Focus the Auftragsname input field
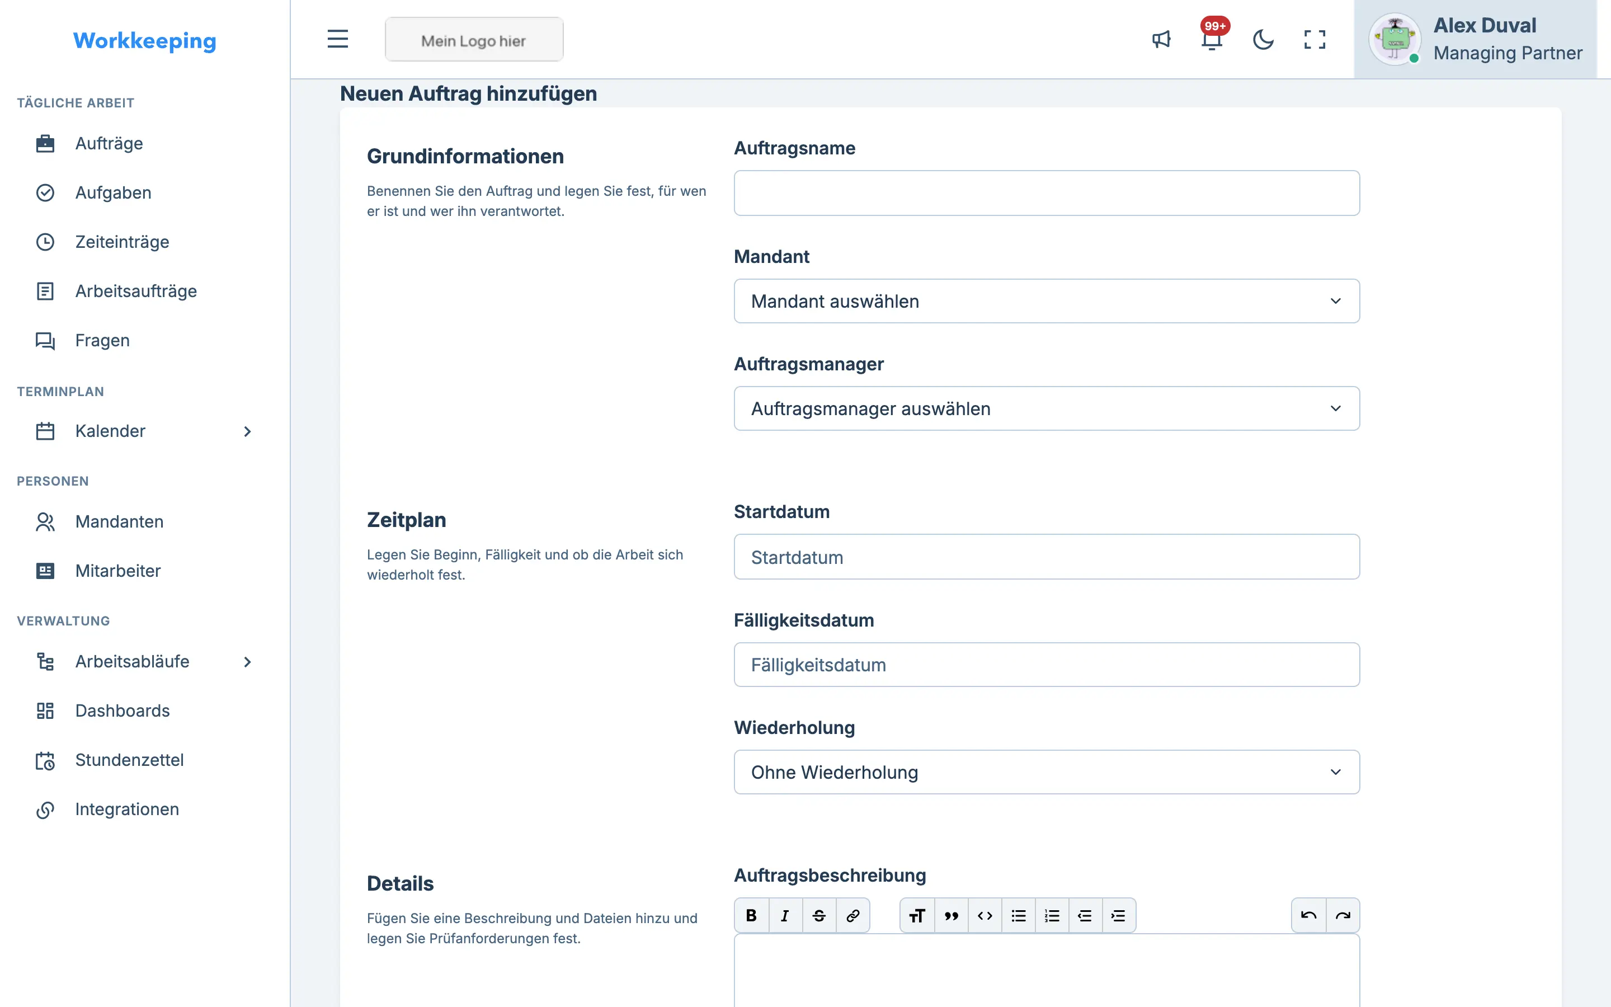Screen dimensions: 1611x1007 1047,193
